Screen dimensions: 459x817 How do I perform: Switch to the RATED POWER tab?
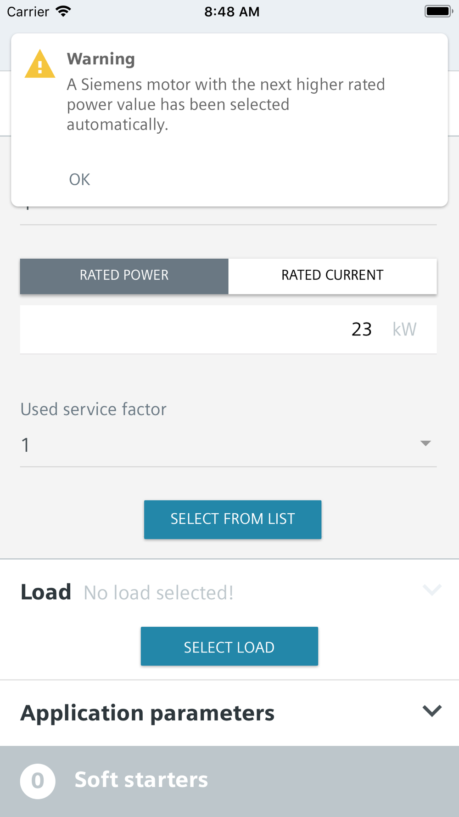(x=124, y=275)
